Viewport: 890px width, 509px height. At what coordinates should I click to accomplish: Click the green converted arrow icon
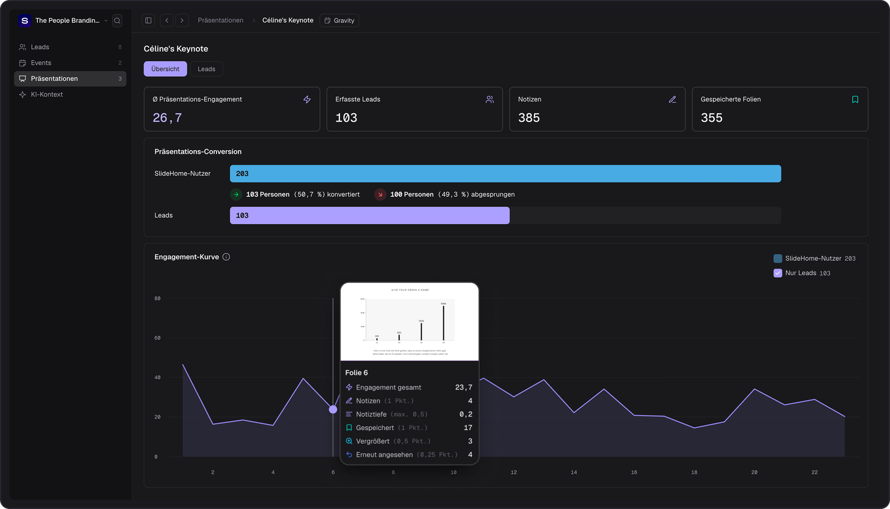point(236,195)
